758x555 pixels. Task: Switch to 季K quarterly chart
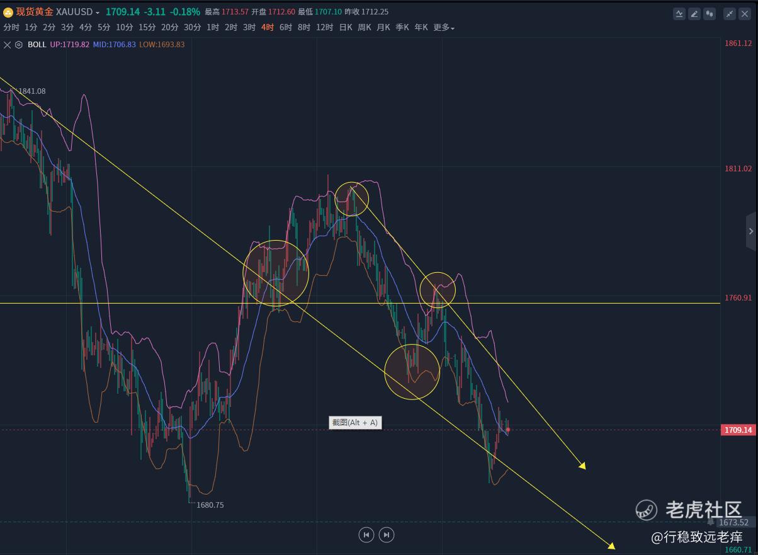tap(402, 28)
